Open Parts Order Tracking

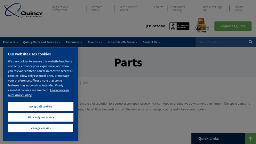click(178, 9)
